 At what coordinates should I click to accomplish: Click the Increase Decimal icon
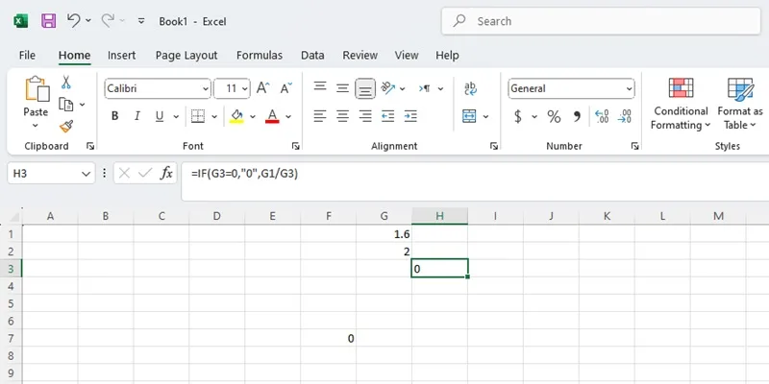click(602, 116)
